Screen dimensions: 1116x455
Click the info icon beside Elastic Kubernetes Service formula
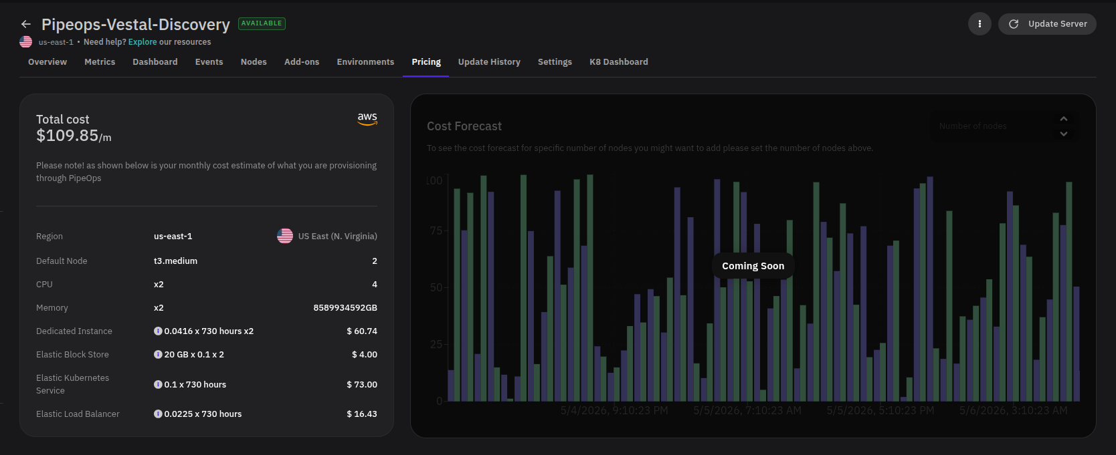click(158, 384)
